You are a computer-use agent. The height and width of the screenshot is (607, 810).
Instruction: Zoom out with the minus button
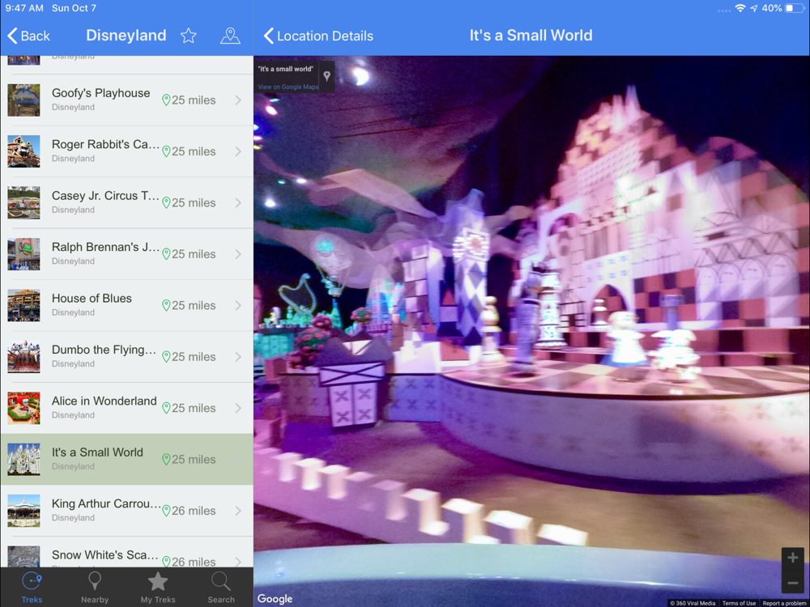point(793,584)
